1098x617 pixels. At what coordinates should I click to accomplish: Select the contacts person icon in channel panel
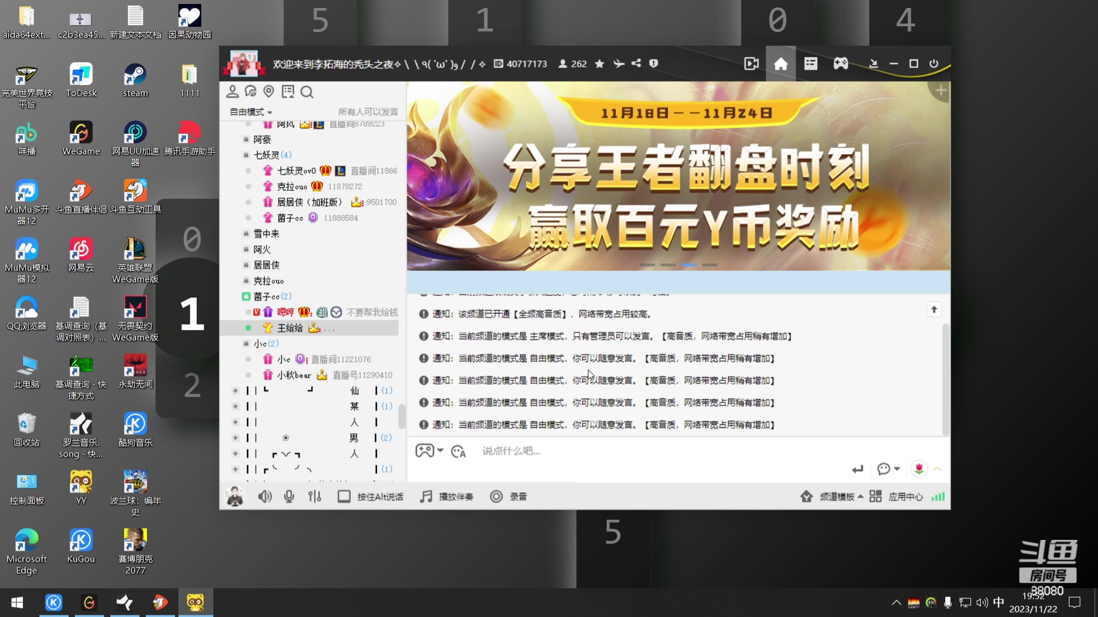(x=232, y=92)
